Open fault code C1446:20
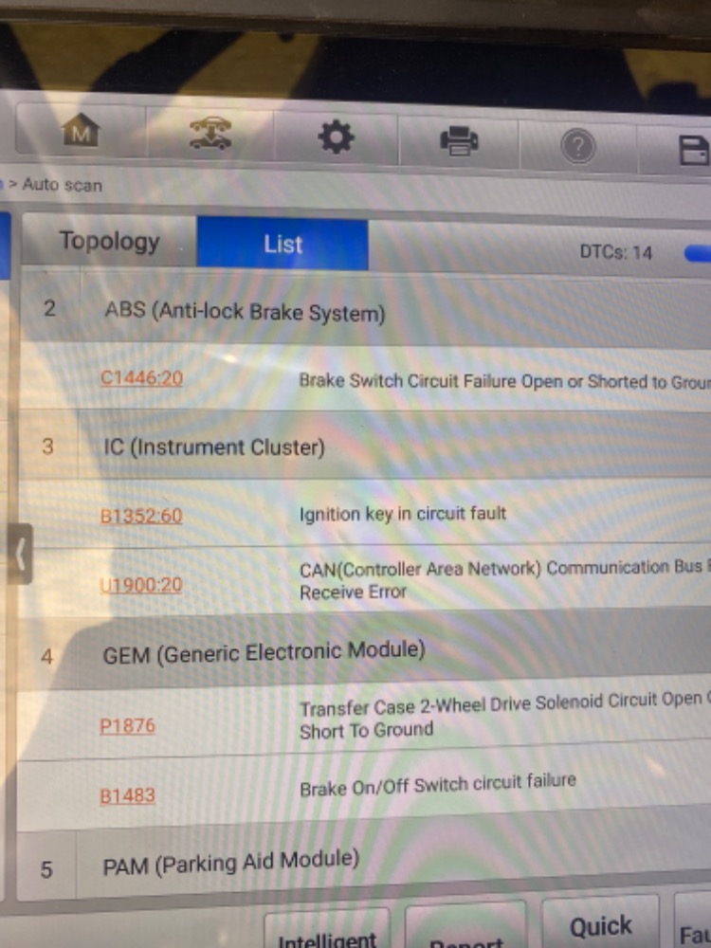This screenshot has width=711, height=948. pyautogui.click(x=141, y=378)
